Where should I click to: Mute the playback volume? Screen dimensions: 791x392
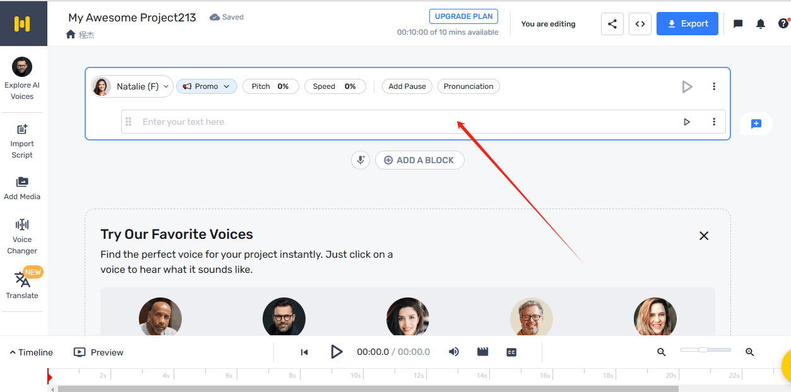click(454, 352)
